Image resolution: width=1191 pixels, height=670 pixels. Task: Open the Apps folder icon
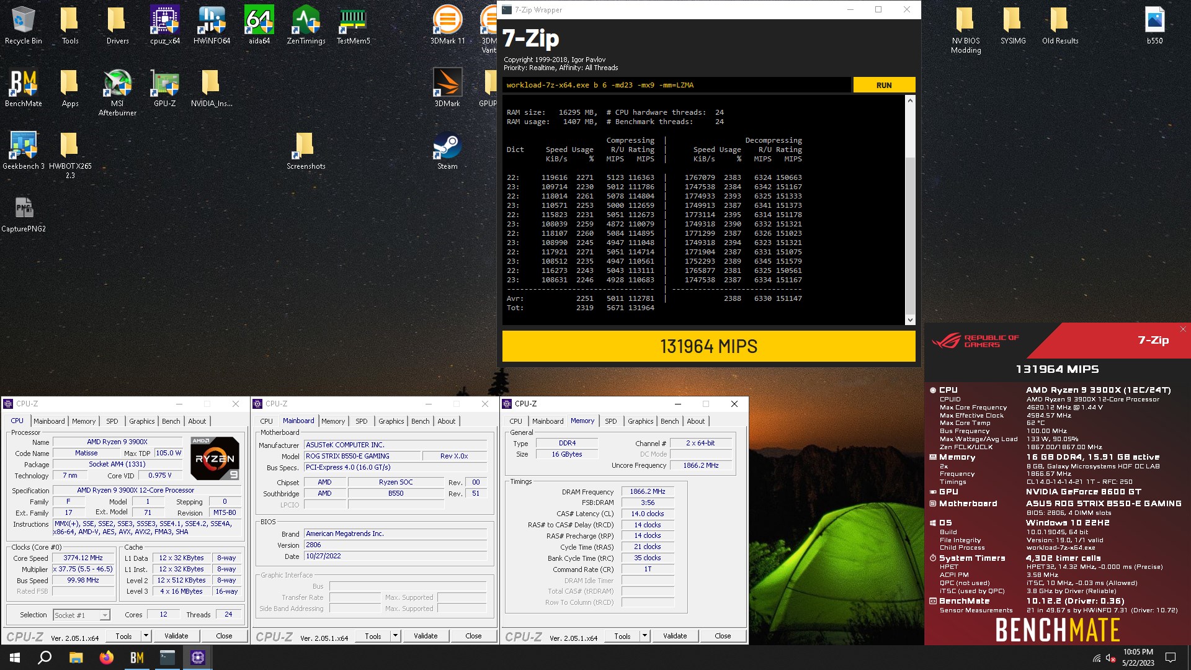[x=70, y=88]
